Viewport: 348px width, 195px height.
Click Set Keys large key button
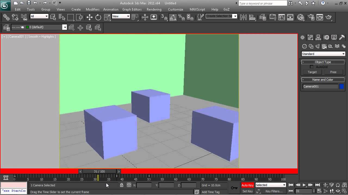pyautogui.click(x=234, y=188)
